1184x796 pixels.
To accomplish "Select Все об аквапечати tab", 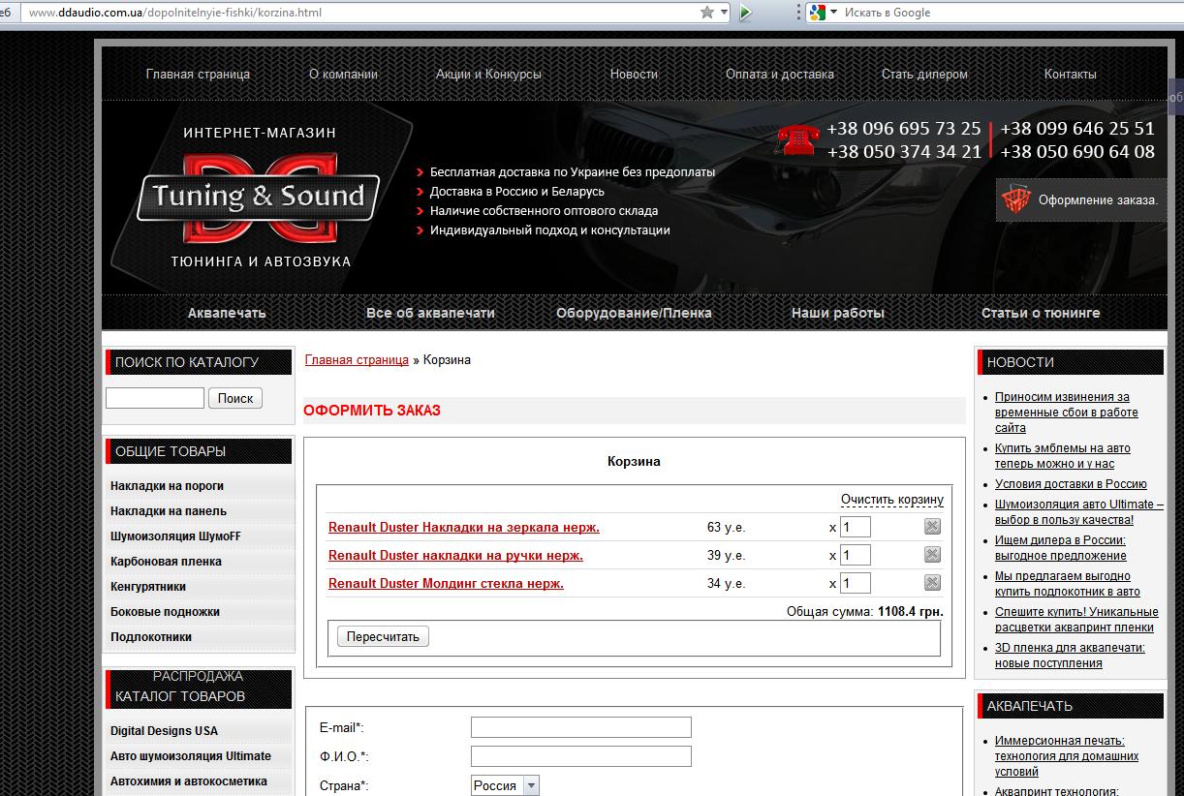I will [430, 313].
